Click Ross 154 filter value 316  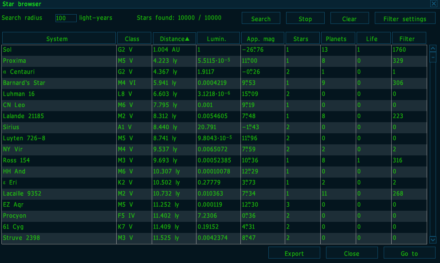(x=397, y=160)
